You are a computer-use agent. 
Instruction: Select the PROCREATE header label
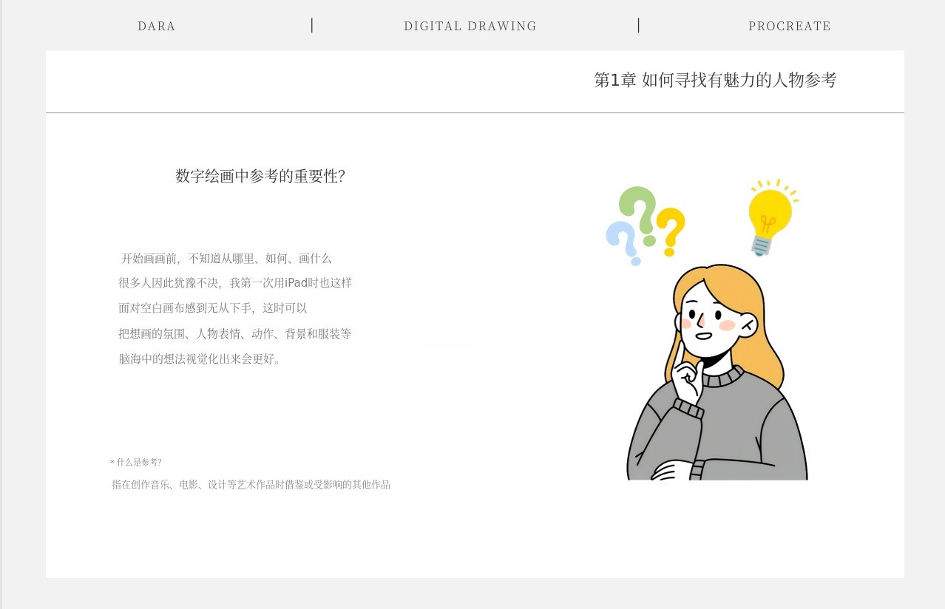pos(790,26)
